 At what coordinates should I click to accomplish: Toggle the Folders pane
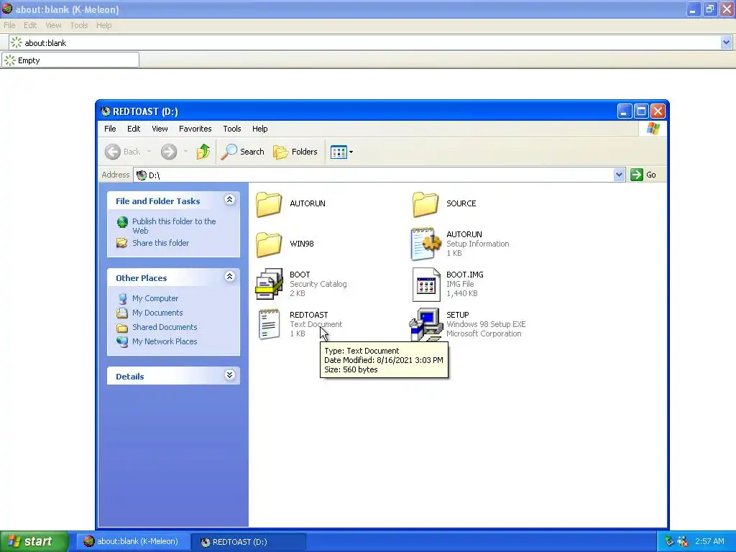point(295,152)
